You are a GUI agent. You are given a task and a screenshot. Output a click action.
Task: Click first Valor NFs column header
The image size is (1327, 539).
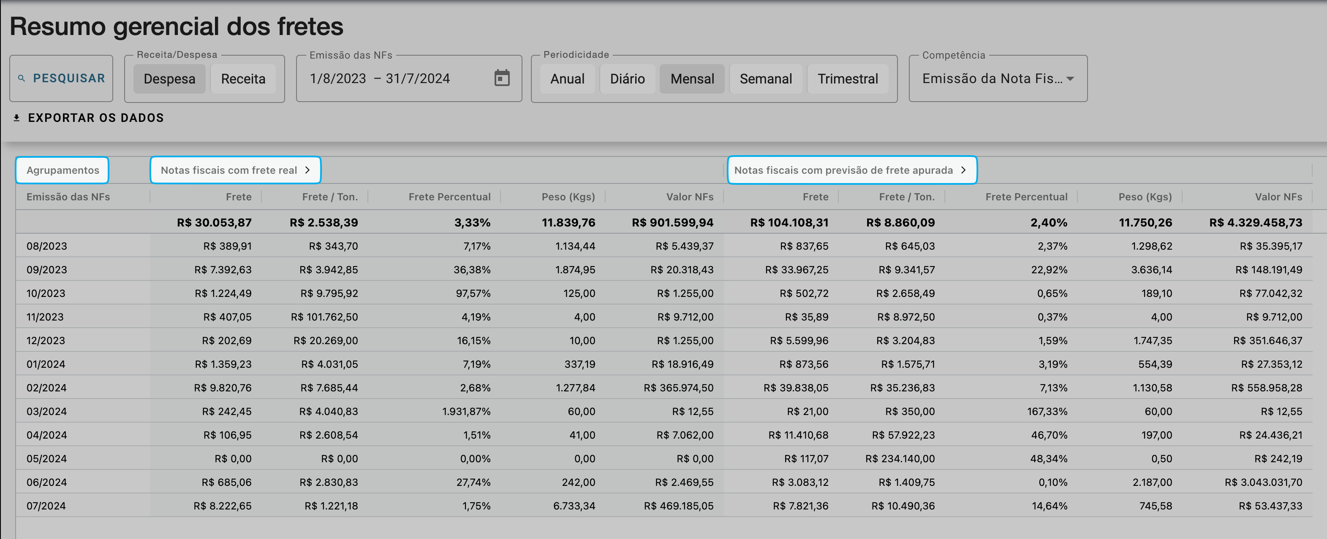tap(690, 197)
